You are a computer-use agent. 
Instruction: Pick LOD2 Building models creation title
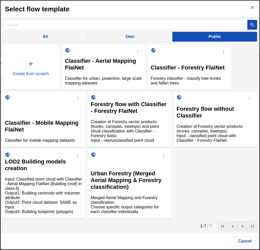pyautogui.click(x=35, y=165)
